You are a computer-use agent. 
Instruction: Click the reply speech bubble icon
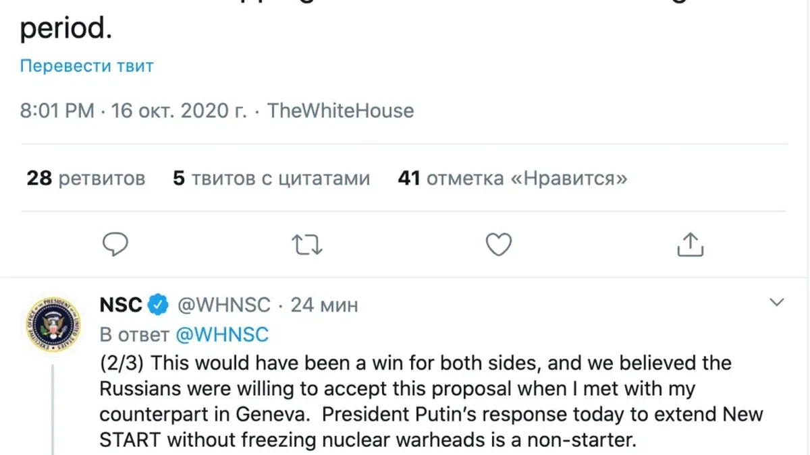115,244
